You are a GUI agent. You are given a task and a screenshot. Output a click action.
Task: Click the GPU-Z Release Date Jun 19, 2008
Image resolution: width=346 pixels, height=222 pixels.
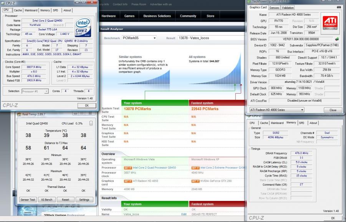coord(279,33)
